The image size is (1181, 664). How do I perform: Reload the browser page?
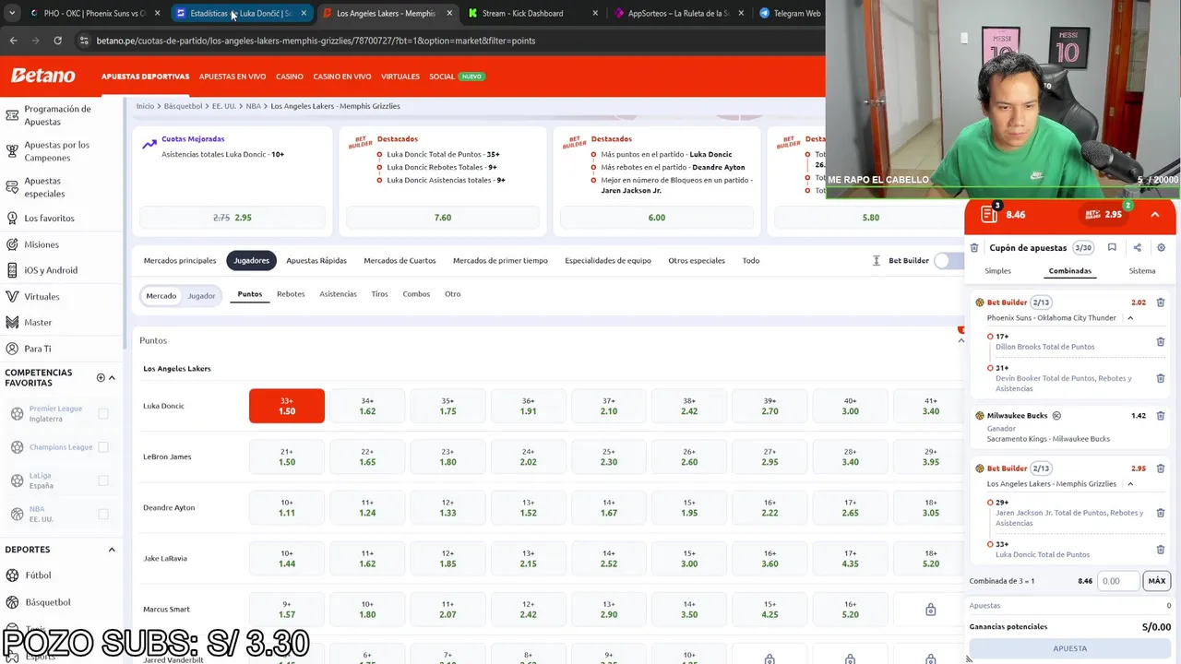tap(57, 41)
